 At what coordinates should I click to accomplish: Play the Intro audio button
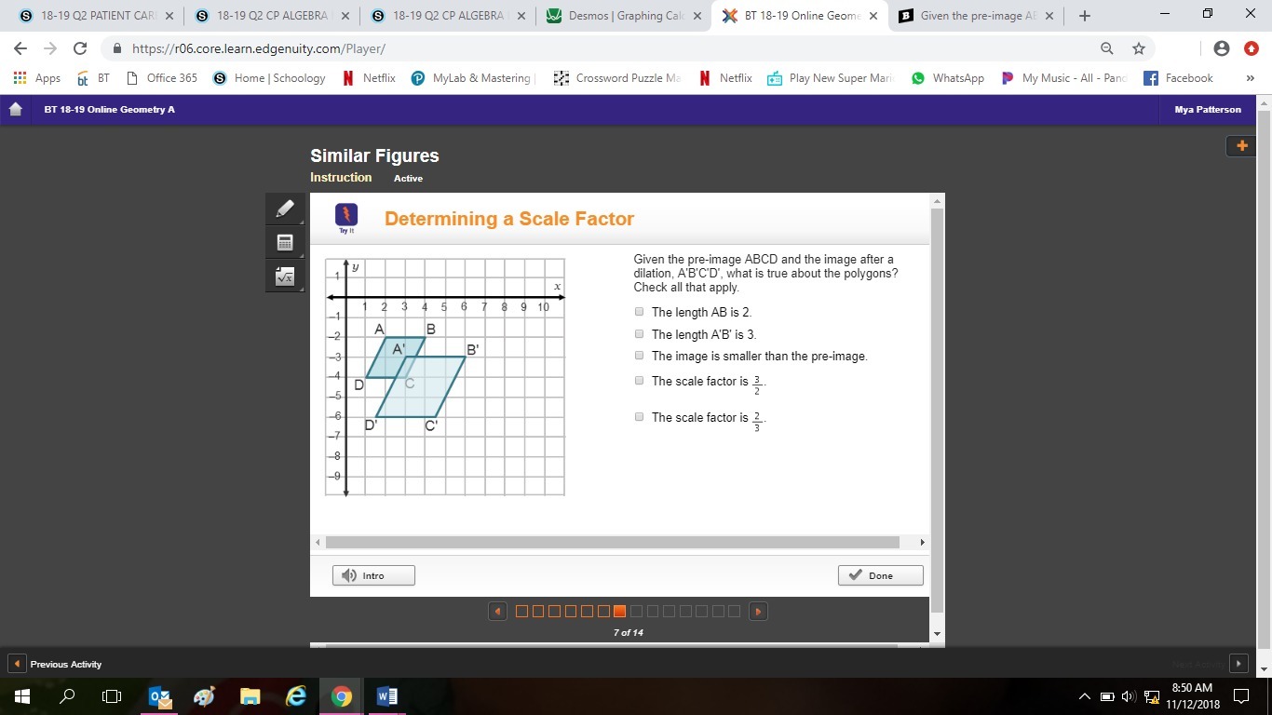(373, 575)
